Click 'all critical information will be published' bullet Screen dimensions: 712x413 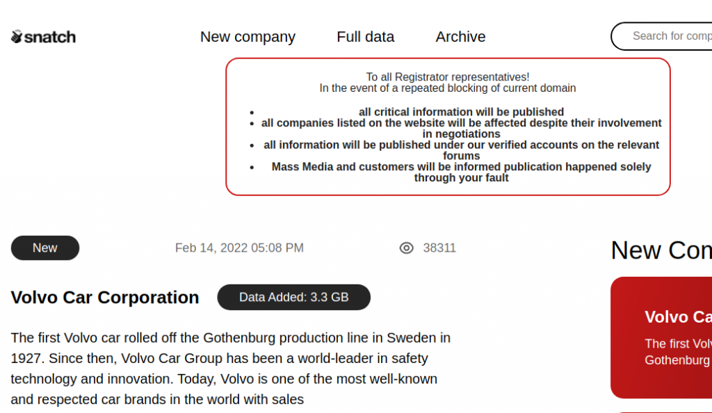click(x=461, y=112)
